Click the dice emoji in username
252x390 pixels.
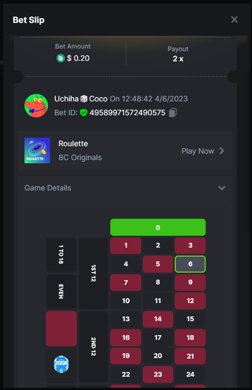coord(84,99)
